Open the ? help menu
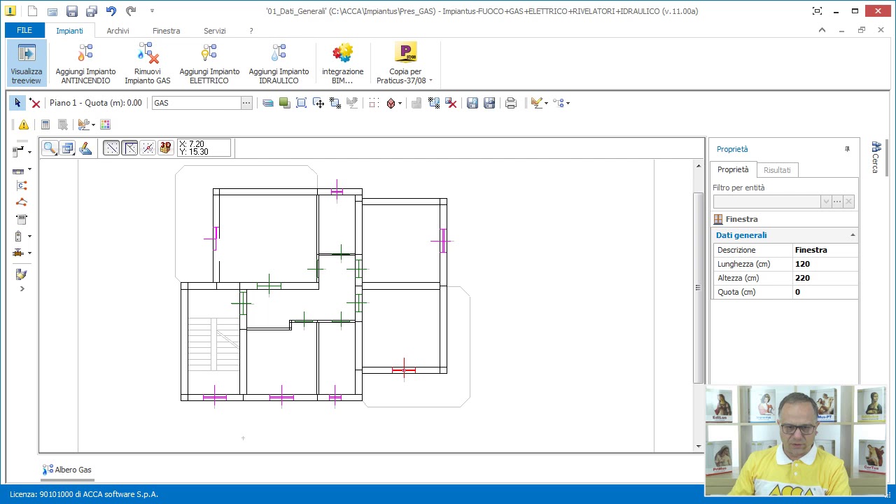This screenshot has height=504, width=896. [x=251, y=31]
